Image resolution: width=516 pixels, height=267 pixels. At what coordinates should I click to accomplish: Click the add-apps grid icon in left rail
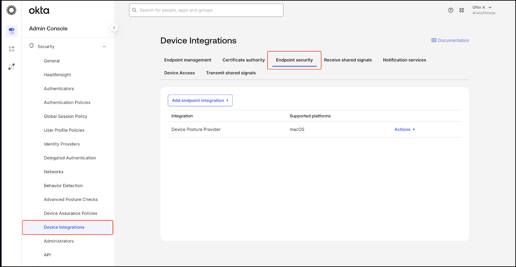point(12,49)
